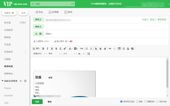Collapse the 自定义文件夹 section
Screen dimensions: 170x106
pyautogui.click(x=2, y=81)
